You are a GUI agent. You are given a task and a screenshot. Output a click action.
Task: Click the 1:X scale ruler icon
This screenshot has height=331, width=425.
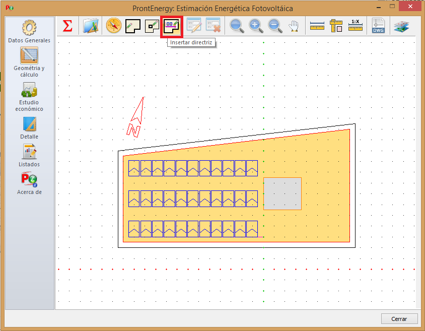[356, 25]
